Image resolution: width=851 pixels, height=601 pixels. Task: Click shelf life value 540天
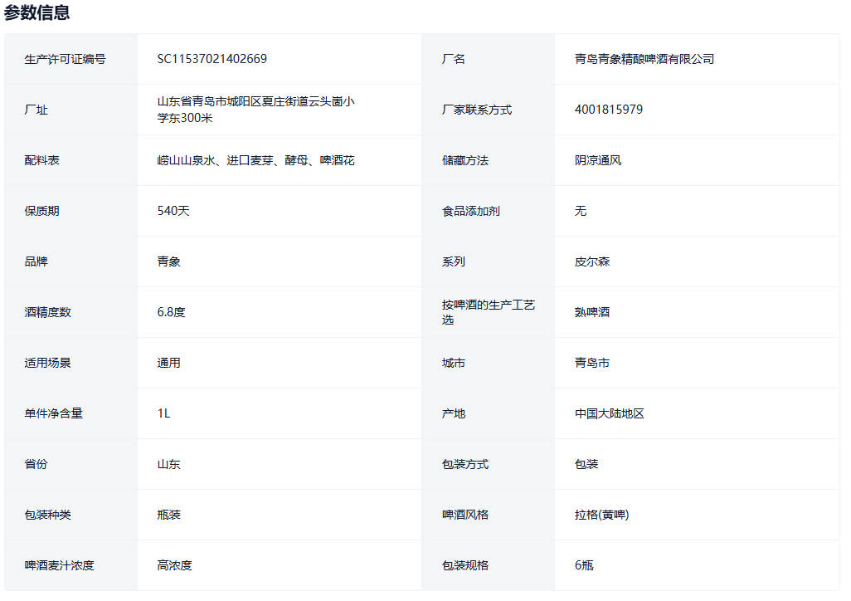173,210
